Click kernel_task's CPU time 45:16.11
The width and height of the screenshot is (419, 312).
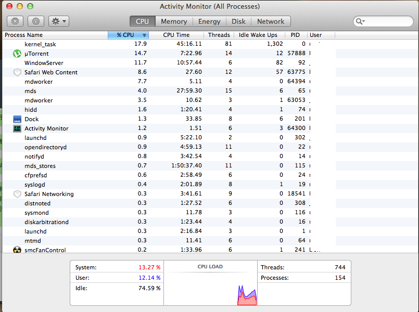pyautogui.click(x=189, y=44)
